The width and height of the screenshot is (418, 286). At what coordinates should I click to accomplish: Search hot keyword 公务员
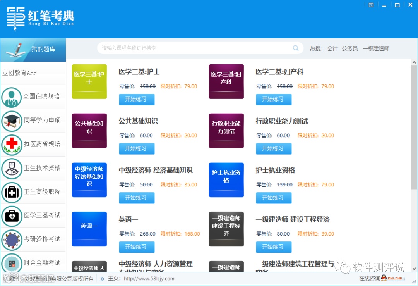point(350,48)
